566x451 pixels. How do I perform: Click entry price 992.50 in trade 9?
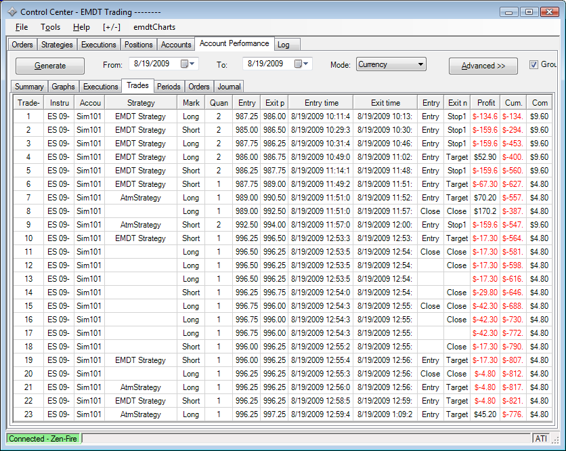coord(246,225)
